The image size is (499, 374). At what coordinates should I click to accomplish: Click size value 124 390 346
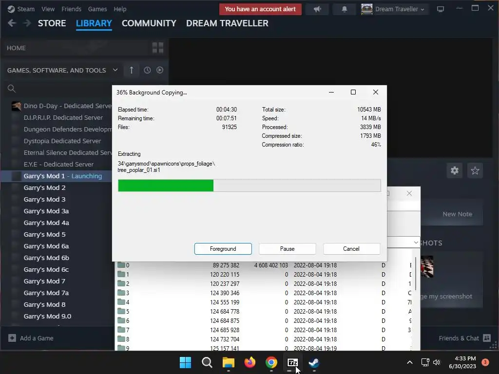(x=225, y=293)
